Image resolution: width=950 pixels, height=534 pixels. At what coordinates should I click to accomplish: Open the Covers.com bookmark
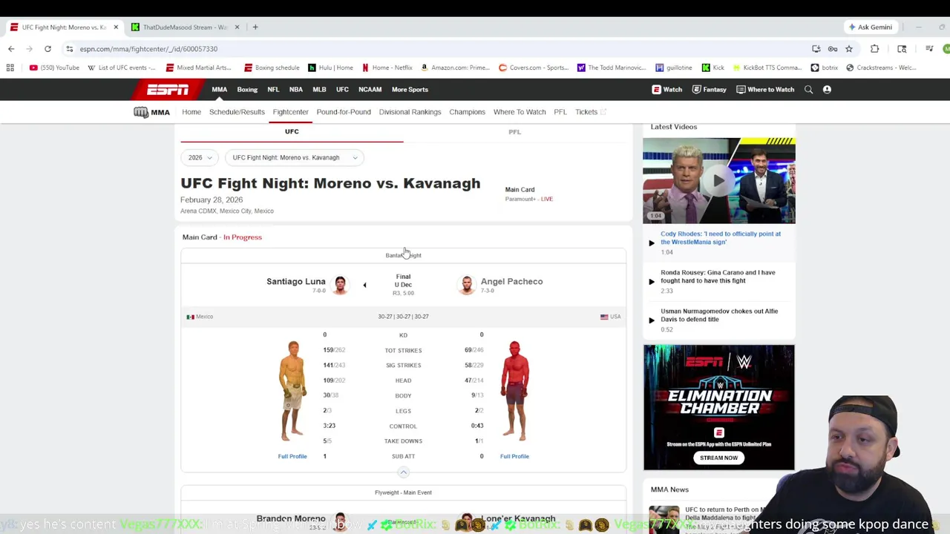click(533, 67)
